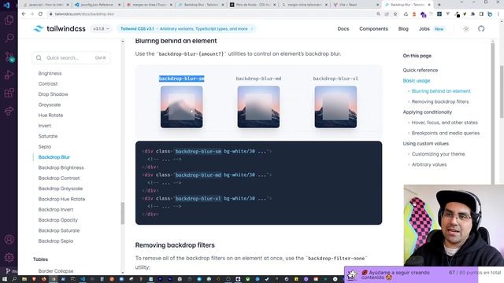Open the Brightness sidebar page
The image size is (504, 283).
[50, 73]
